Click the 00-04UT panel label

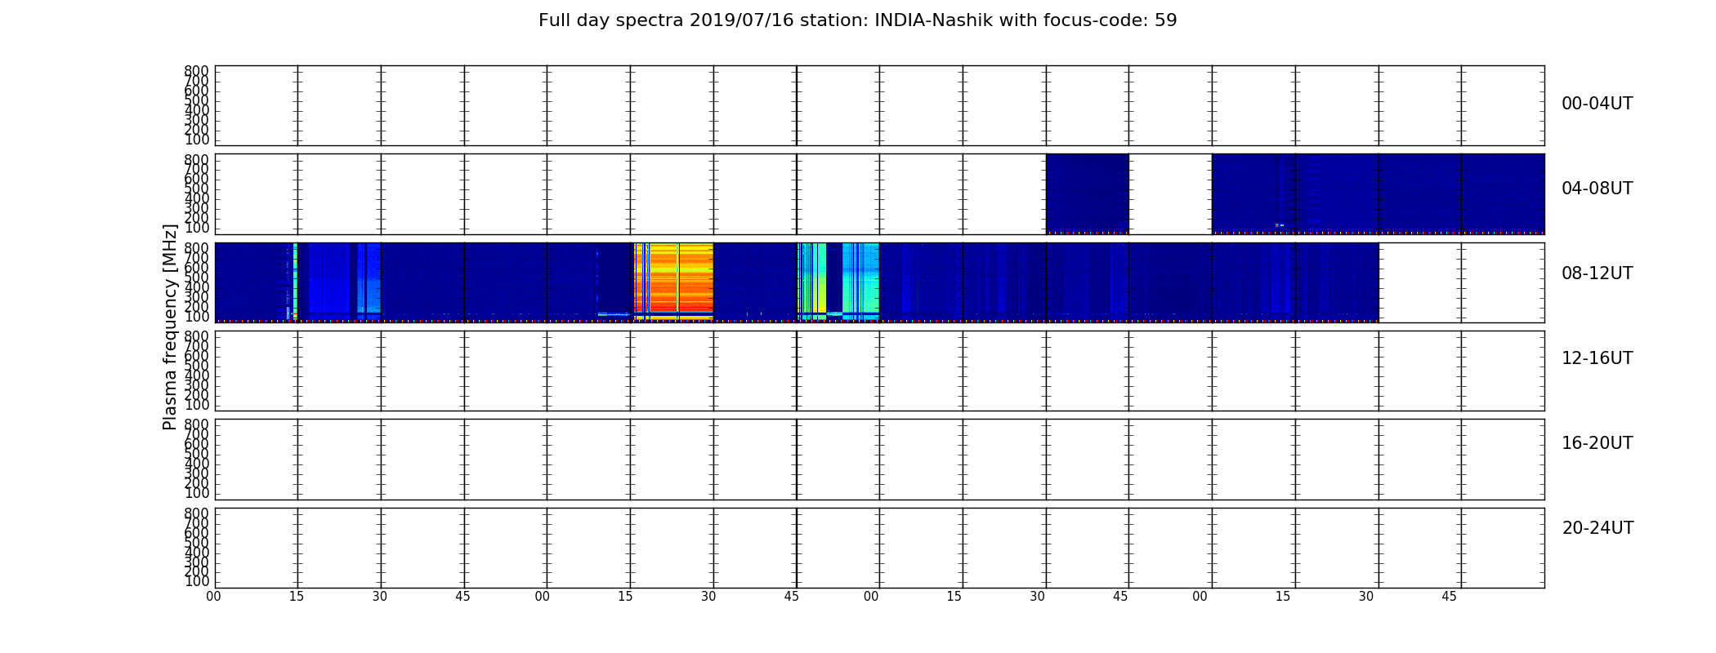[1597, 104]
